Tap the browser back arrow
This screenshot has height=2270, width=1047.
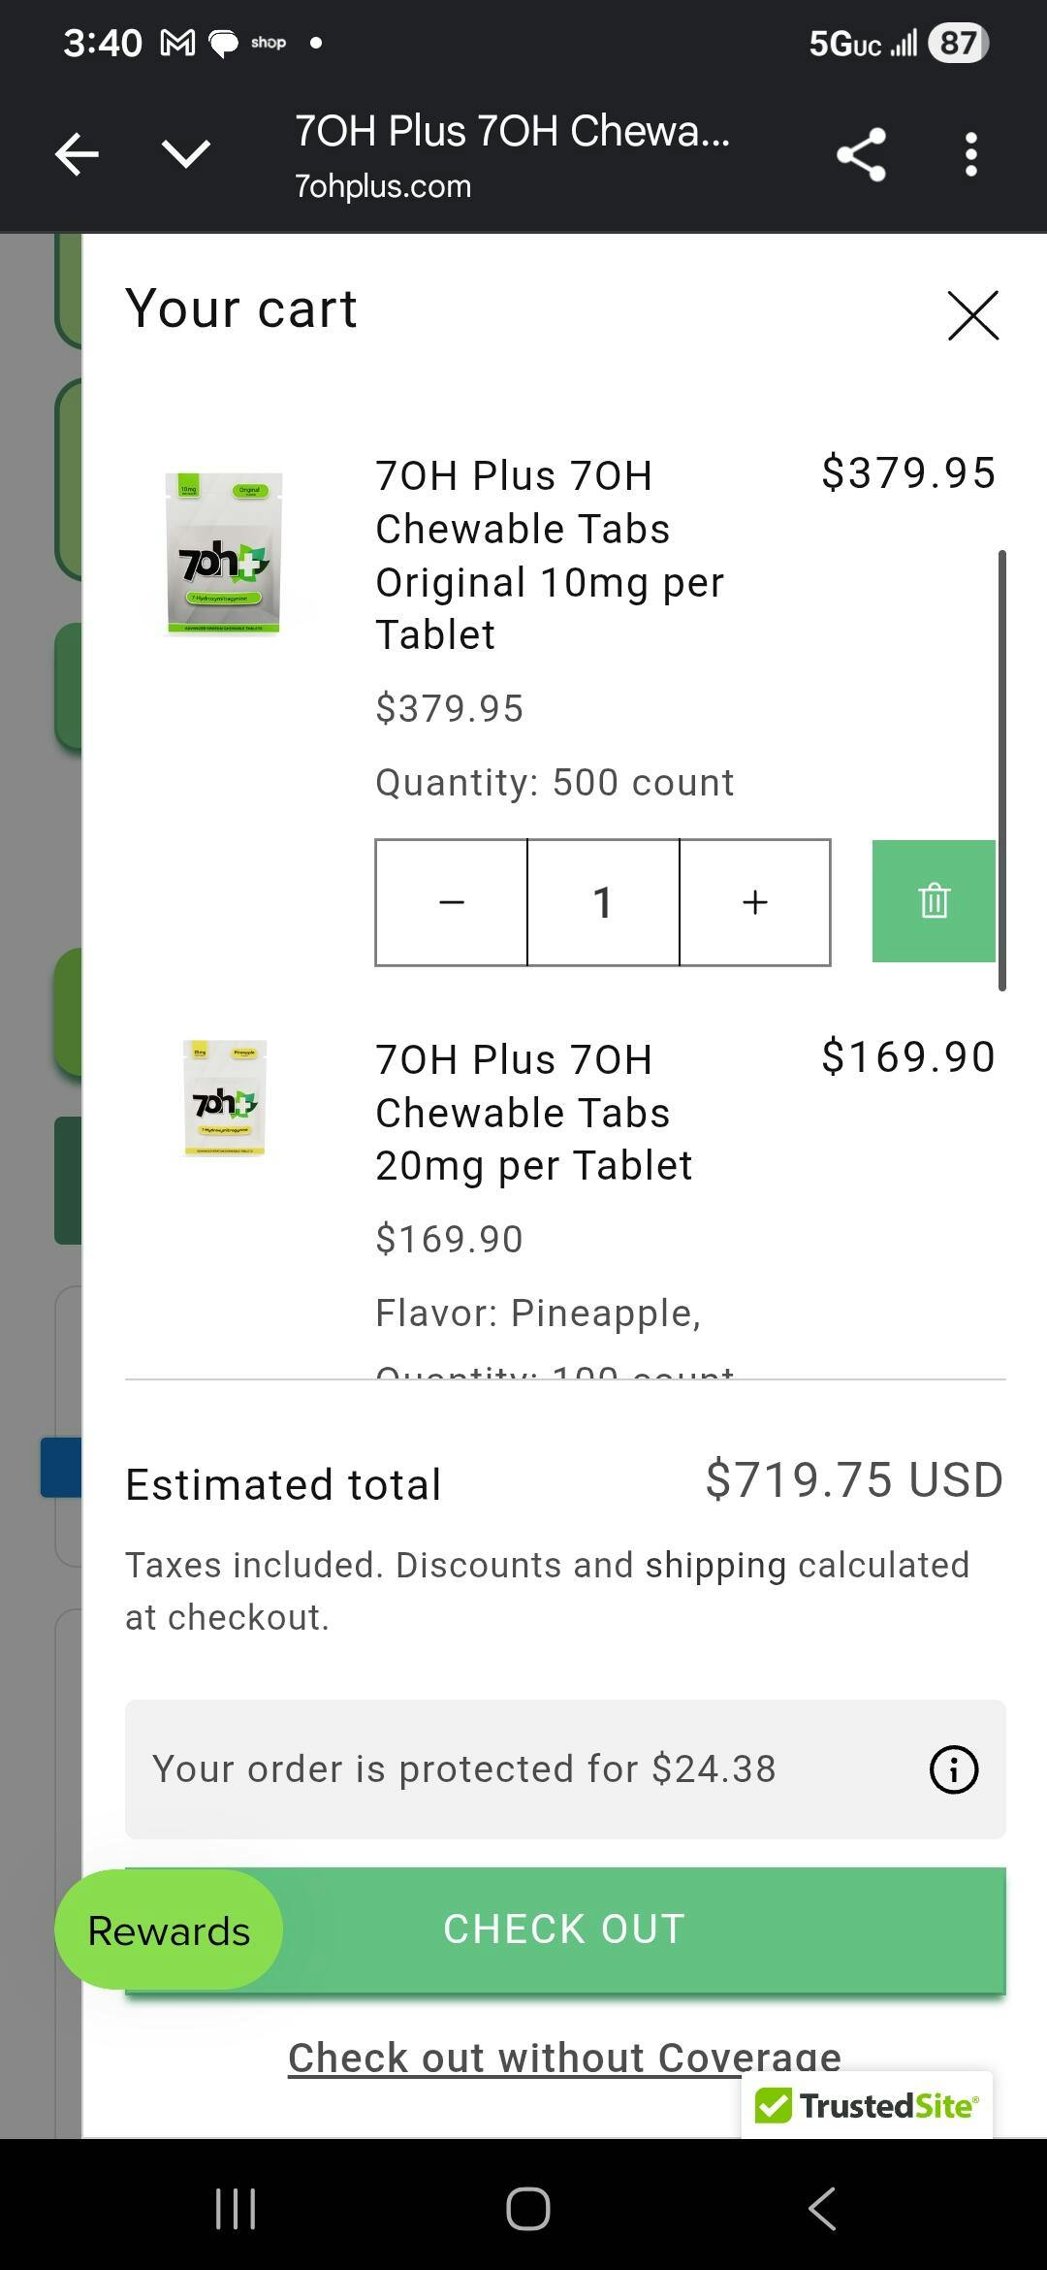(77, 154)
